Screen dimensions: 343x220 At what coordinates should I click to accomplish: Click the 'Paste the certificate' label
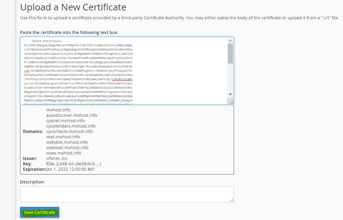[x=69, y=32]
